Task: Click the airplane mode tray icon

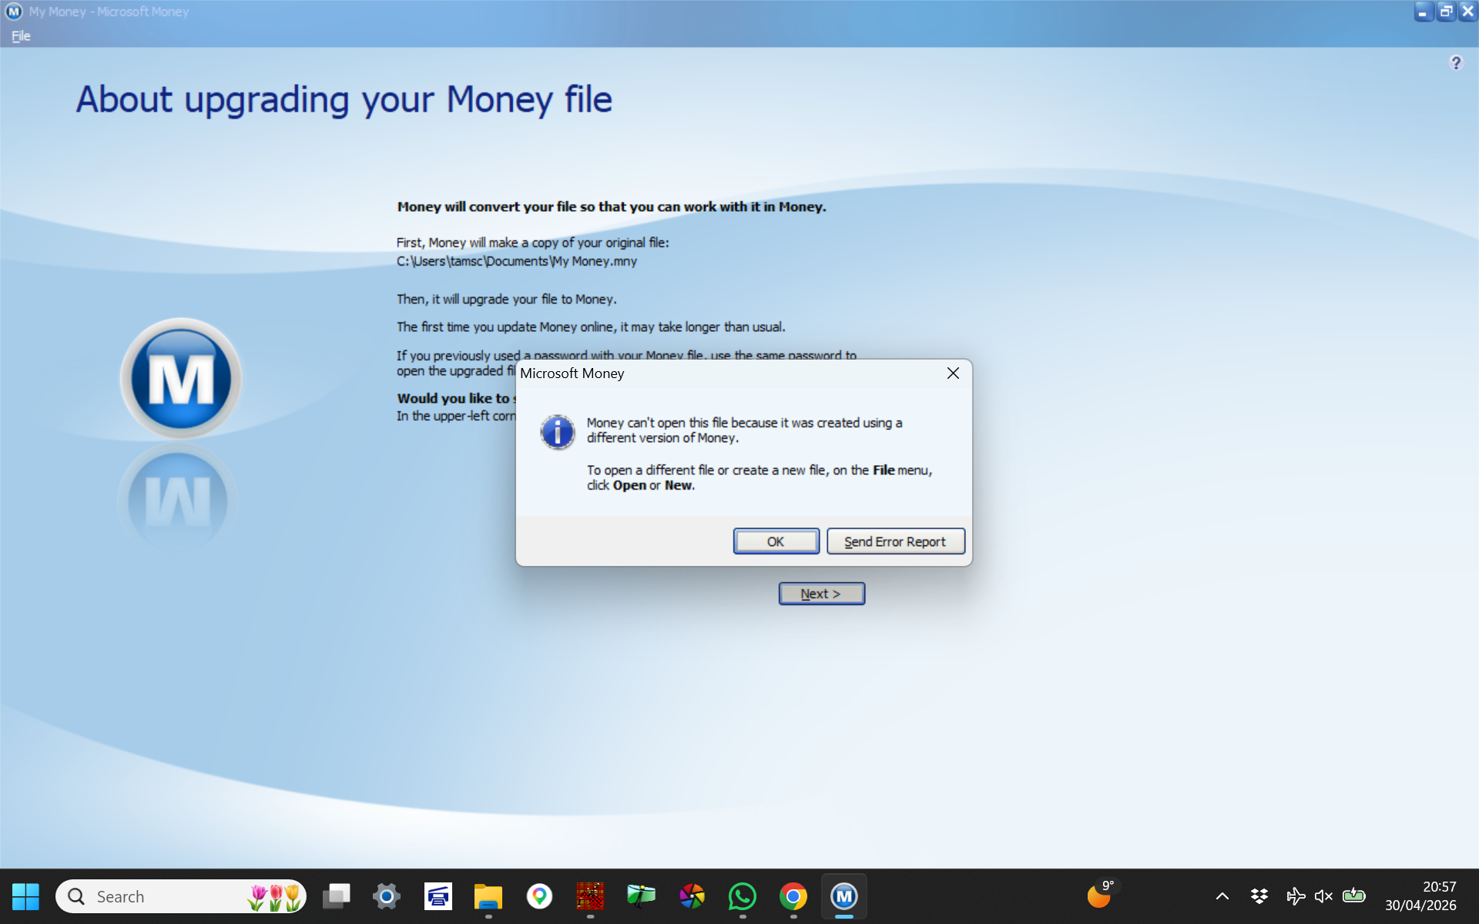Action: tap(1296, 896)
